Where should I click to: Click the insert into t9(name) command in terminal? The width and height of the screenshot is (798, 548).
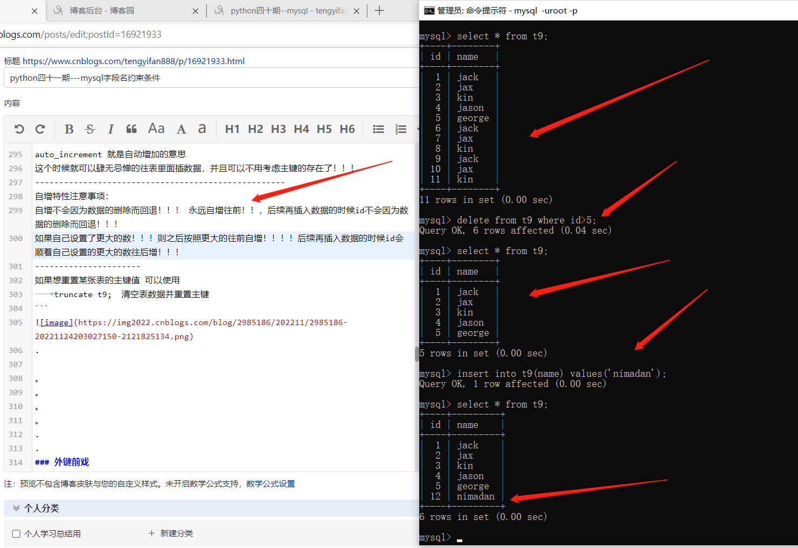(561, 374)
